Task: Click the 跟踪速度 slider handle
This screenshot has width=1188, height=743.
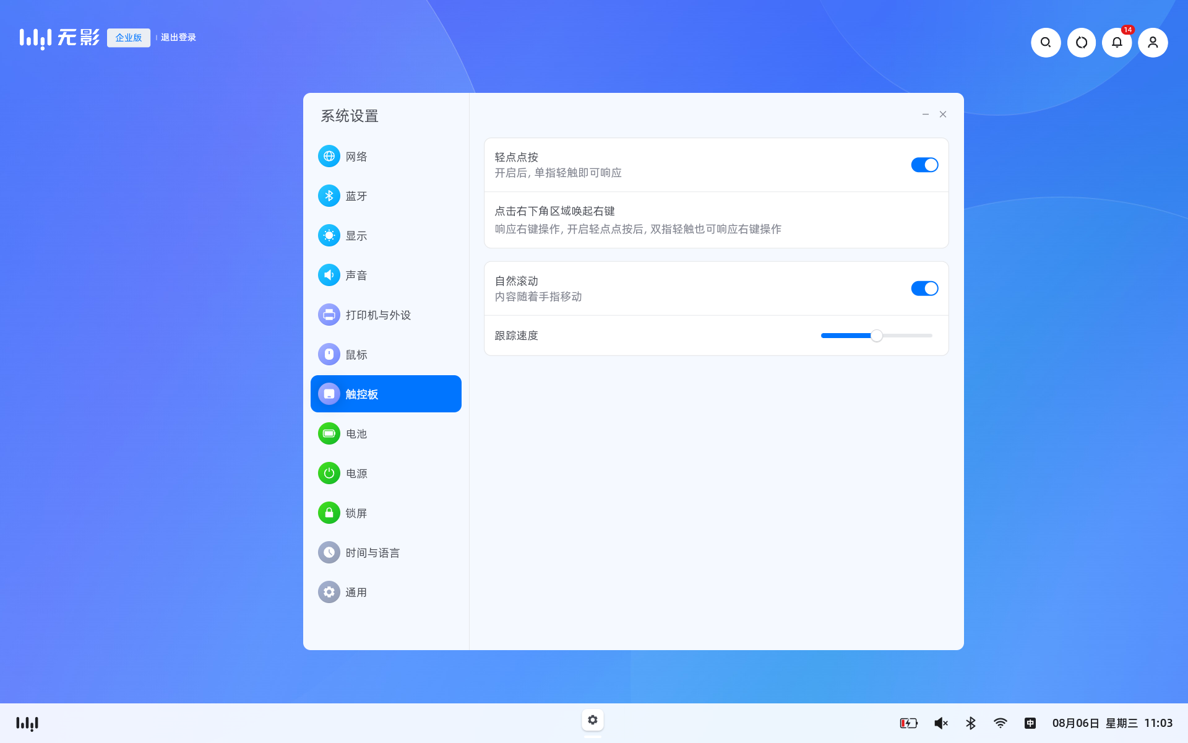Action: pyautogui.click(x=877, y=336)
